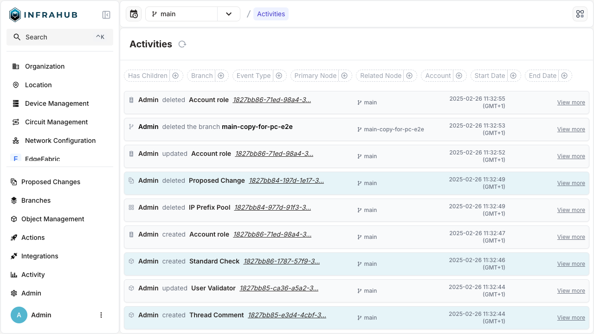Add a Has Children filter
Viewport: 594px width, 334px height.
click(x=175, y=76)
